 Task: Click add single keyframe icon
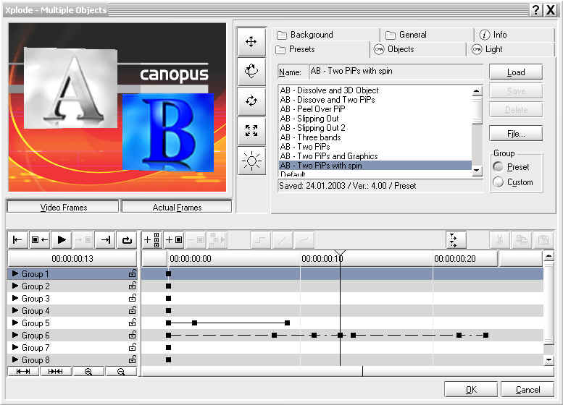[x=174, y=240]
